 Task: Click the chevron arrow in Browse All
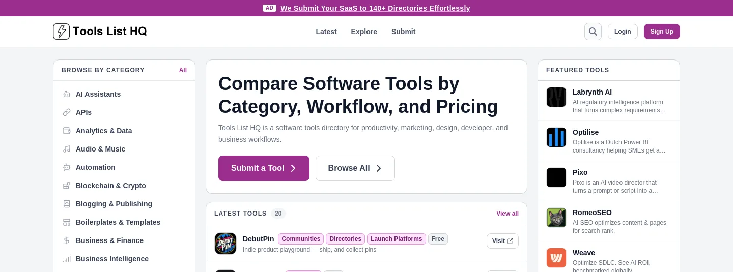click(x=379, y=168)
